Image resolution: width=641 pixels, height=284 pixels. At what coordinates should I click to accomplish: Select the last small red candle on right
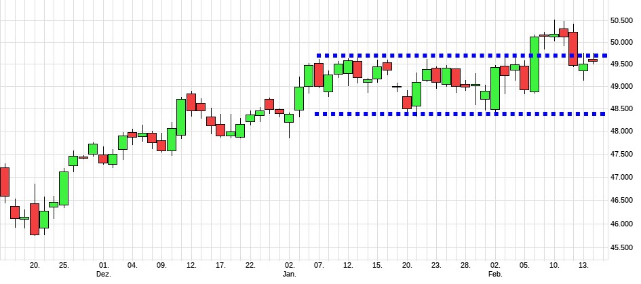tap(593, 60)
